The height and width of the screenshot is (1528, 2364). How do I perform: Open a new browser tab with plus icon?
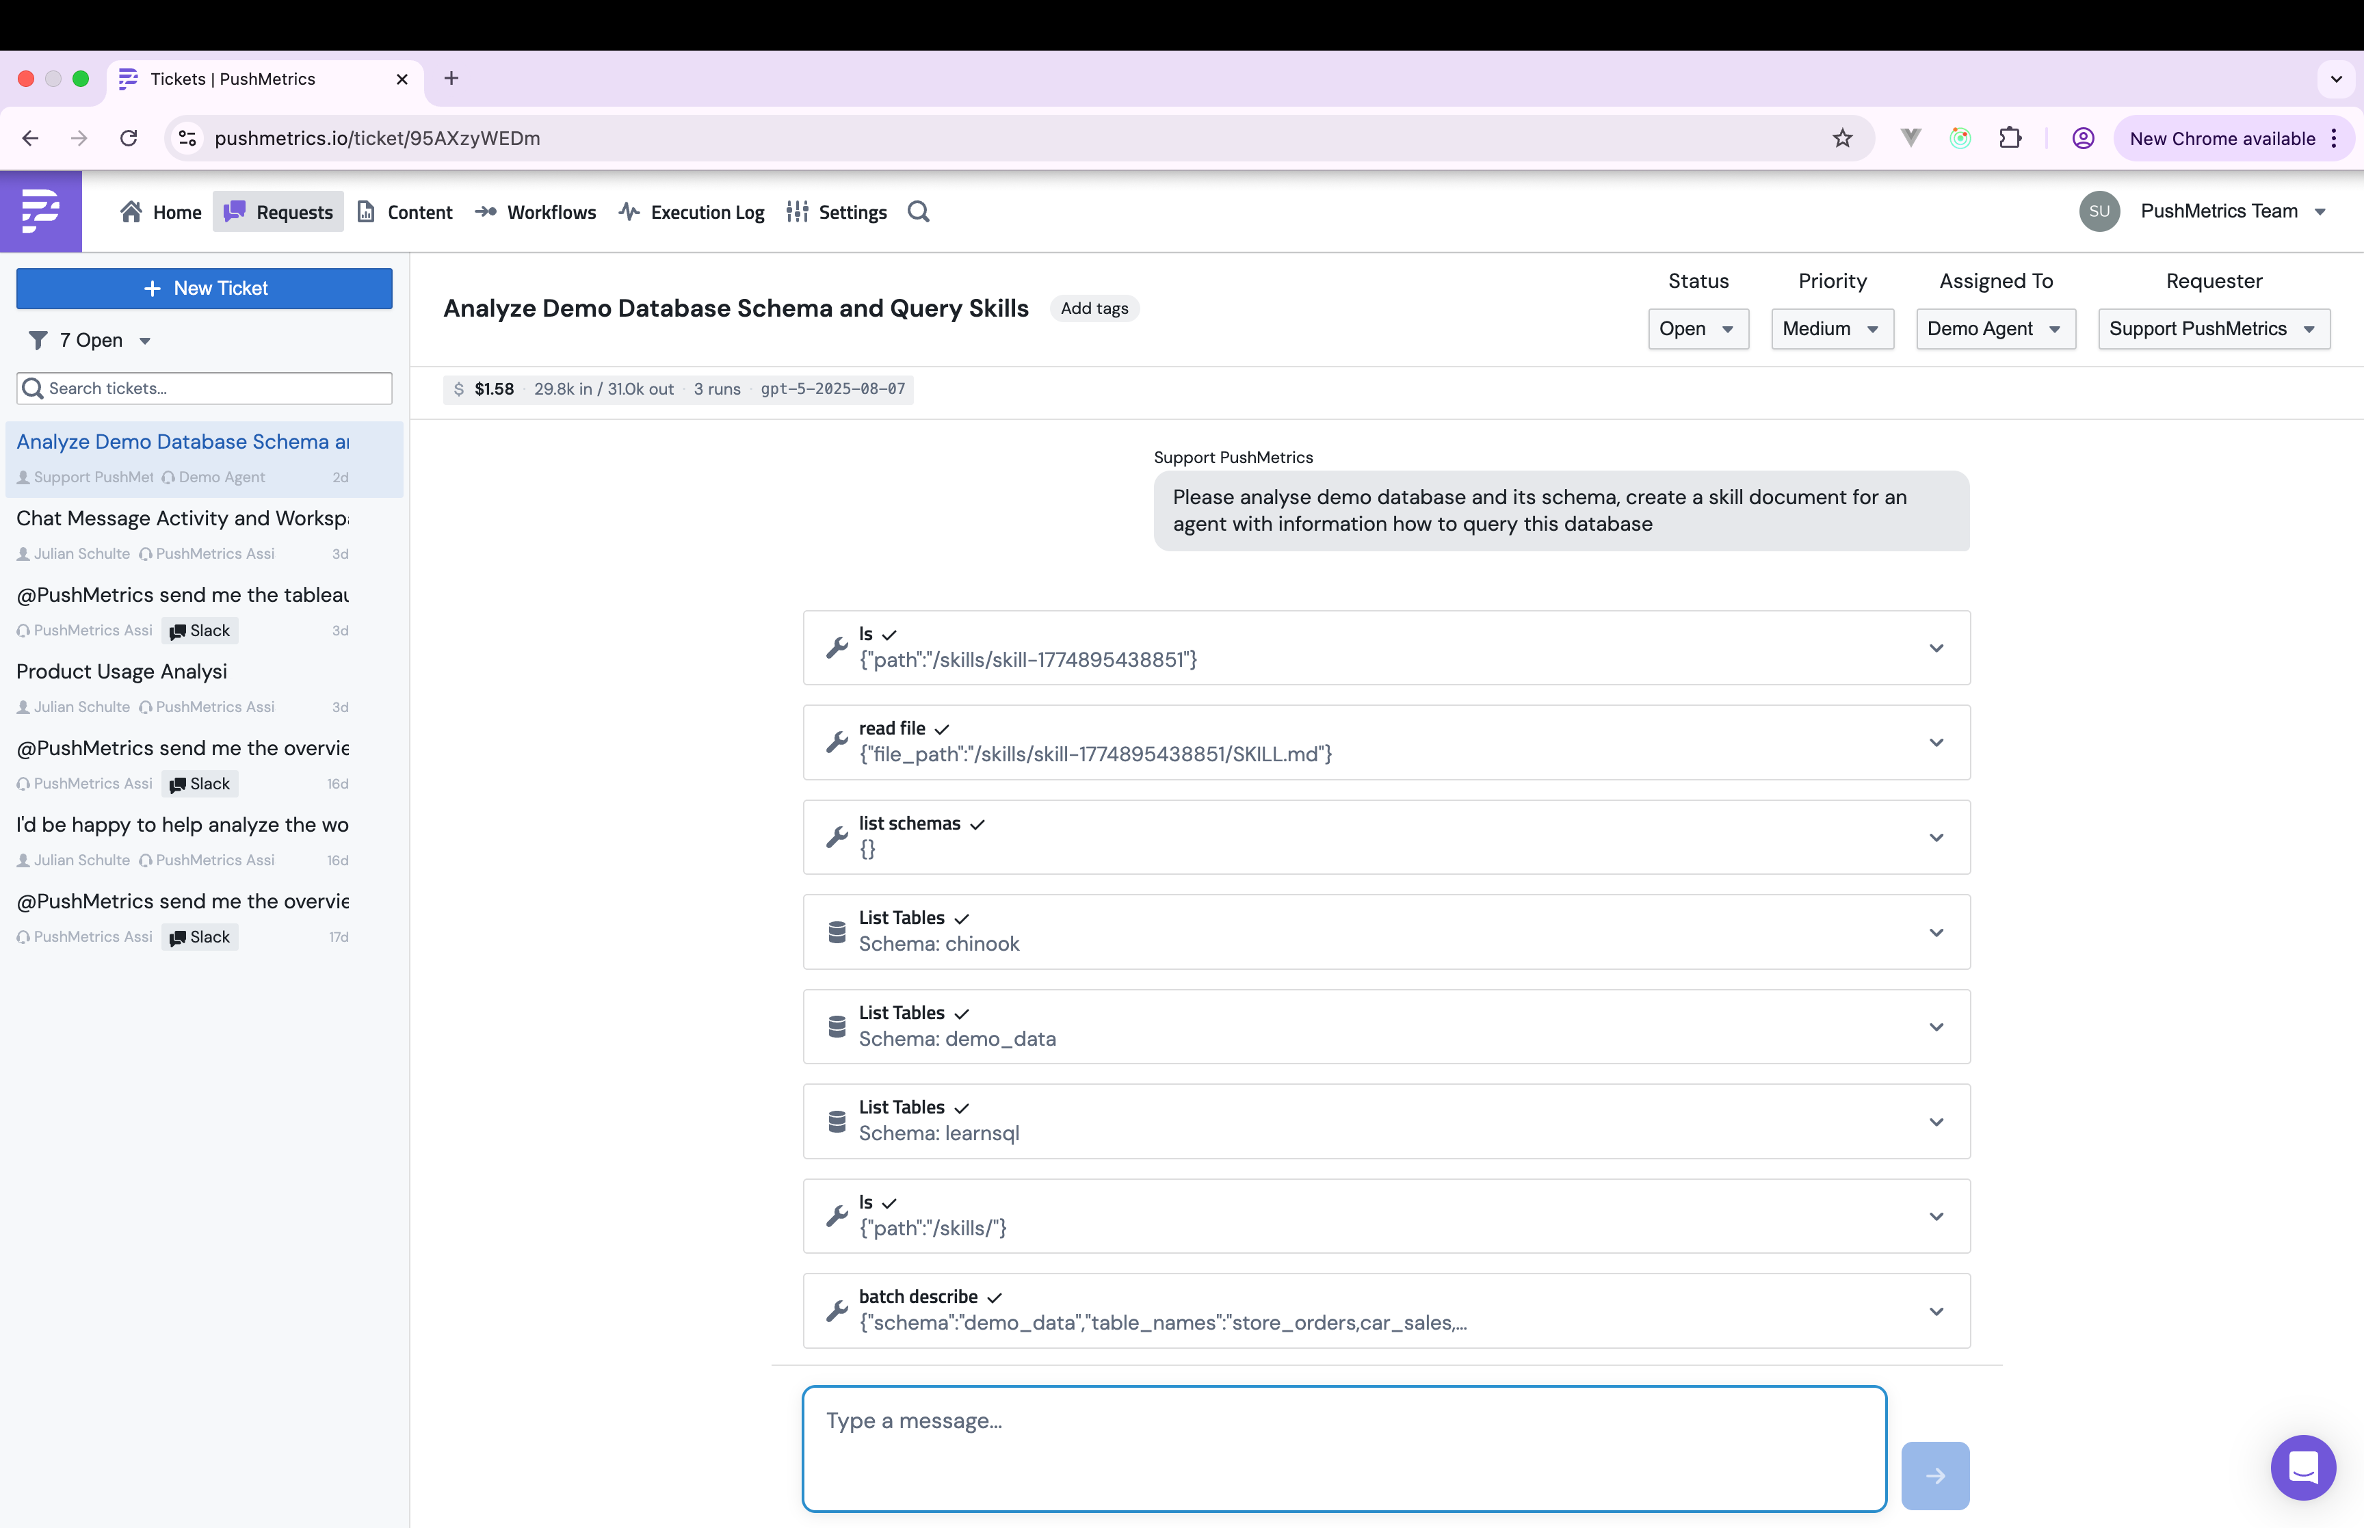pyautogui.click(x=451, y=79)
